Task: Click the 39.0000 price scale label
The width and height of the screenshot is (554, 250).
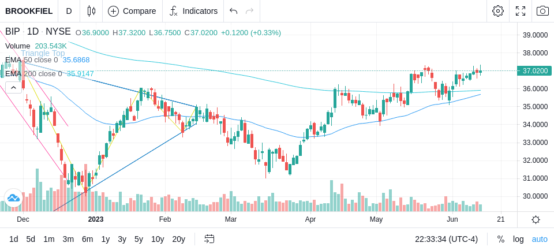Action: point(536,35)
